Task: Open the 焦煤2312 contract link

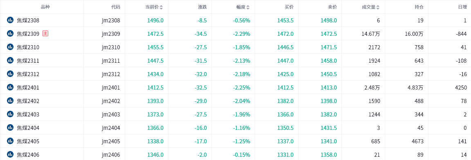Action: tap(28, 74)
